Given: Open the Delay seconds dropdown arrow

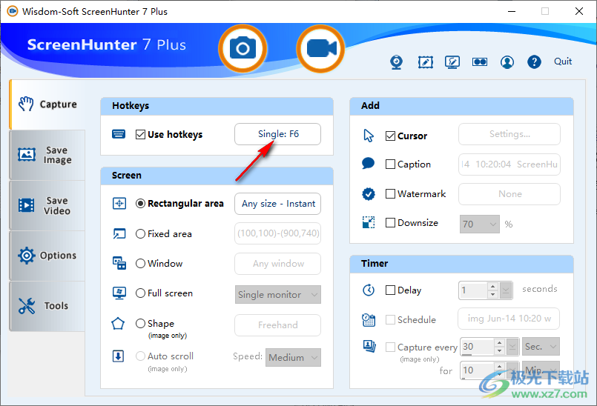Looking at the screenshot, I should pyautogui.click(x=506, y=290).
